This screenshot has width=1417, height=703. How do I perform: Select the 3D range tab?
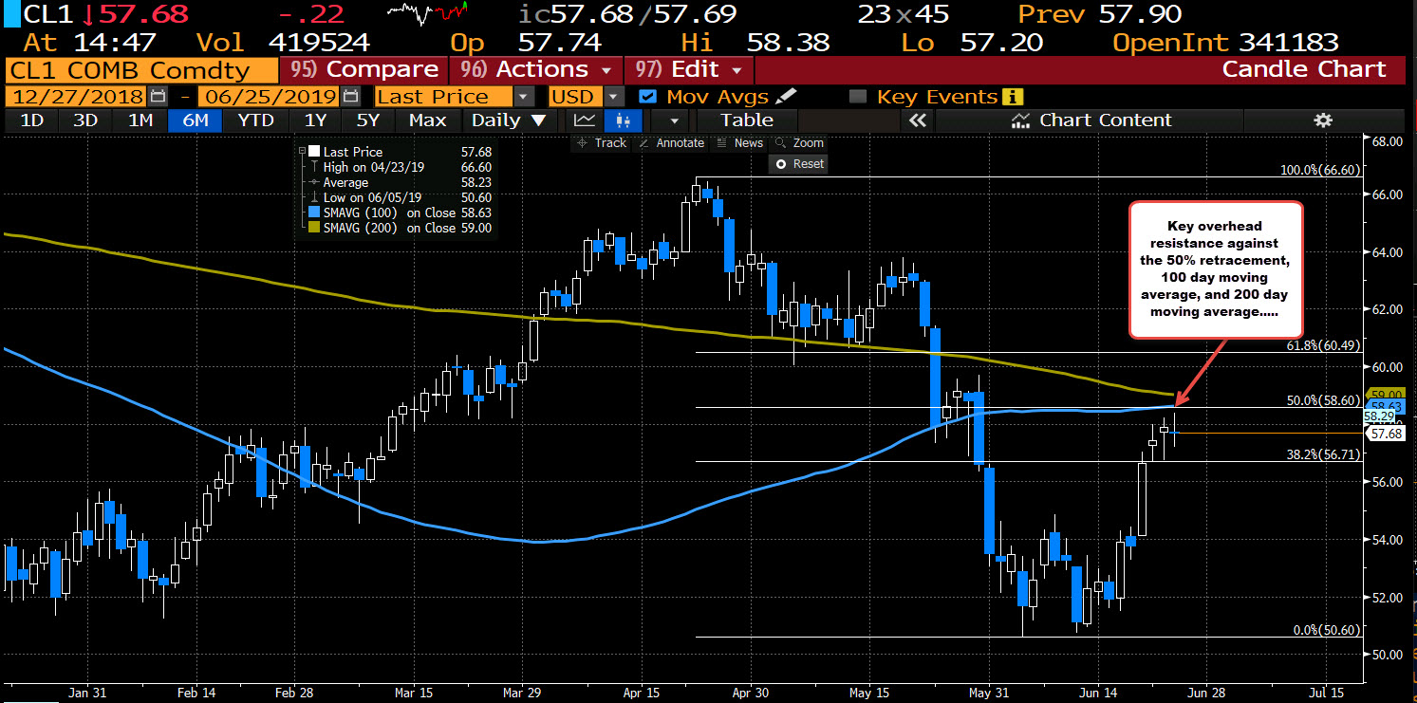pos(85,120)
